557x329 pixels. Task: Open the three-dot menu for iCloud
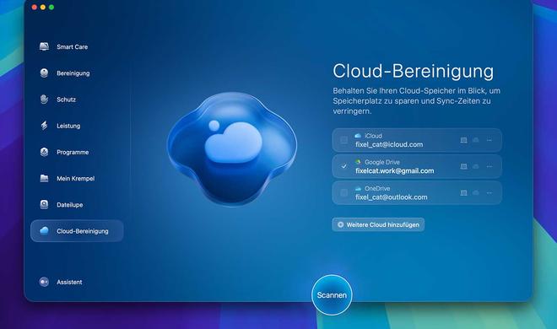pyautogui.click(x=489, y=140)
